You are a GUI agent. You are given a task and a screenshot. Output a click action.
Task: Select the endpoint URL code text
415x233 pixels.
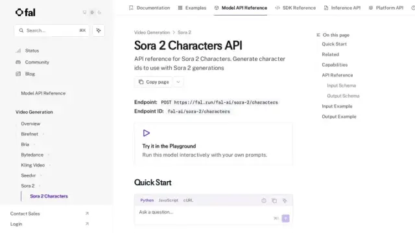[x=226, y=102]
